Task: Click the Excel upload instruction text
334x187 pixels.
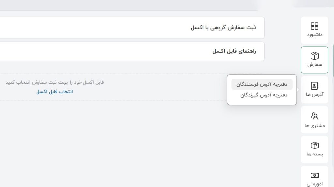Action: pos(55,82)
